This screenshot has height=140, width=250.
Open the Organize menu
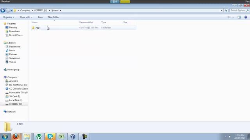9,17
